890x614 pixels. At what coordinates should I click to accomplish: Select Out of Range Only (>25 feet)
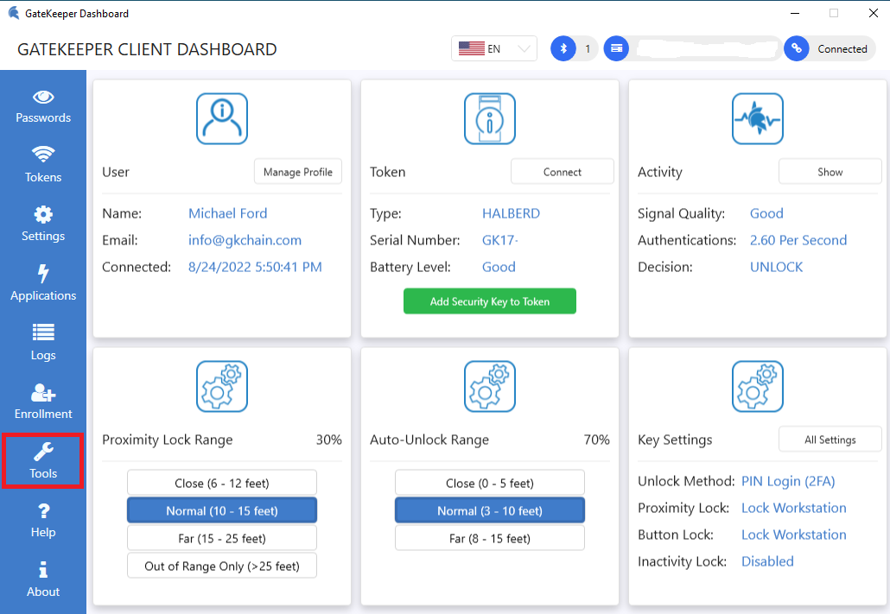click(222, 566)
